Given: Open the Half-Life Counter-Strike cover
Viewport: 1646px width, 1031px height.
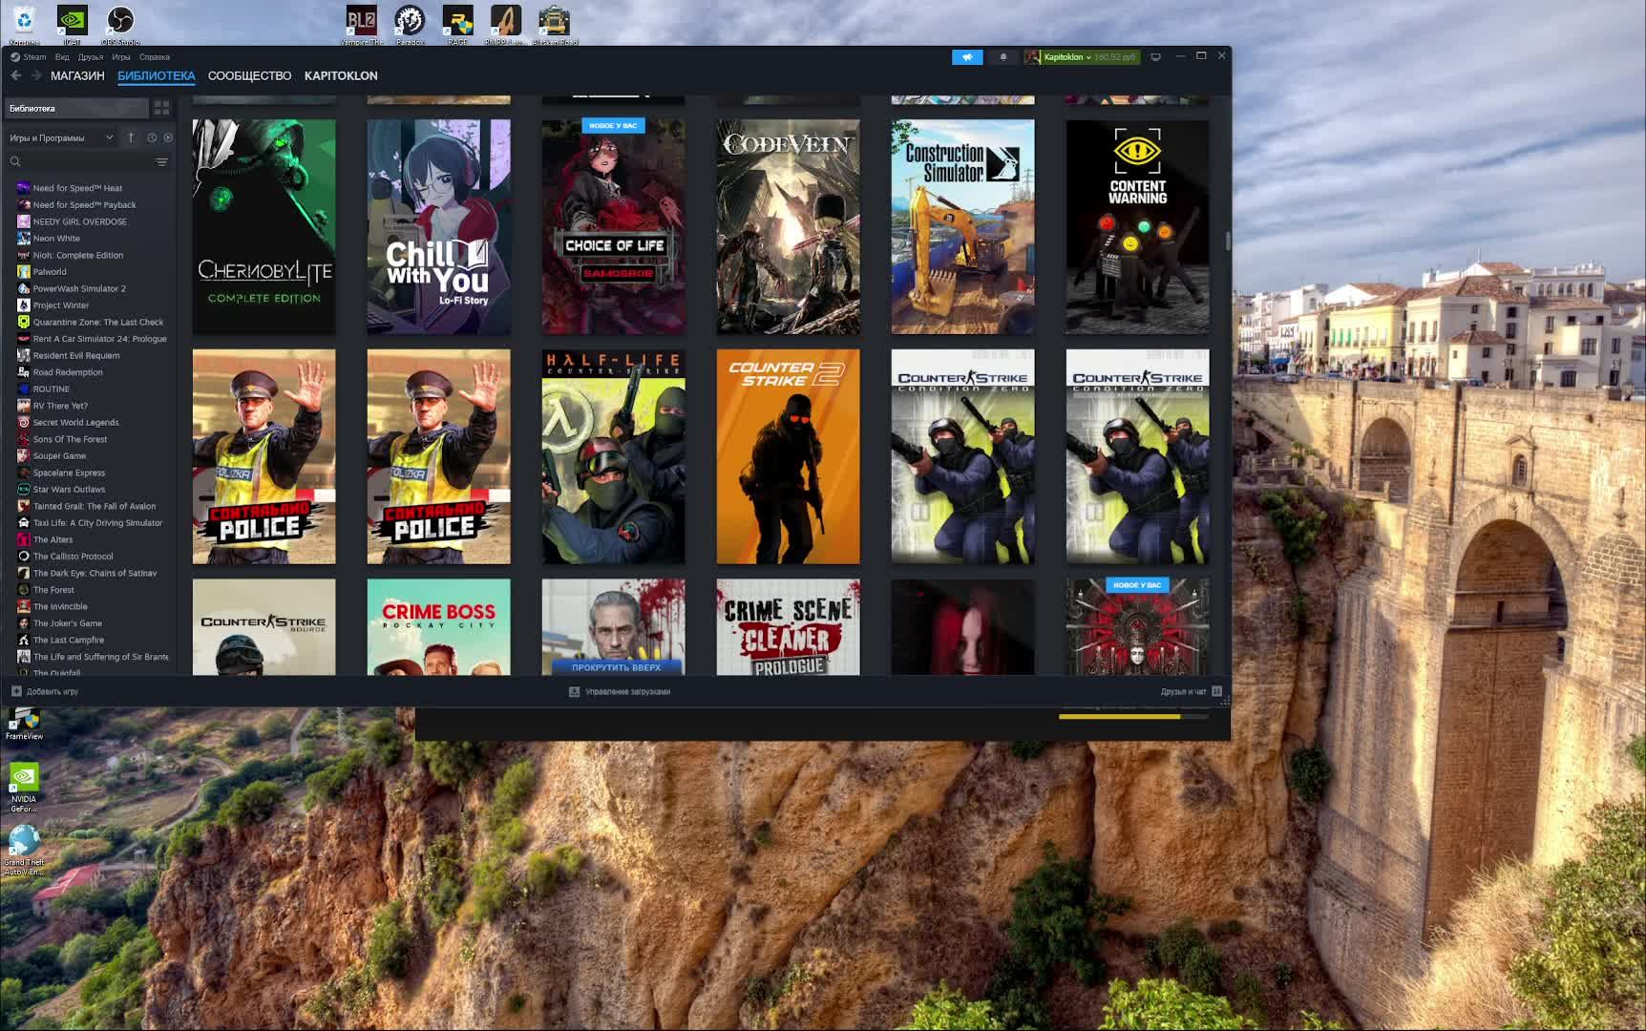Looking at the screenshot, I should [x=614, y=456].
